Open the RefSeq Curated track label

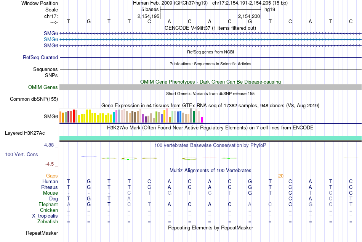40,57
